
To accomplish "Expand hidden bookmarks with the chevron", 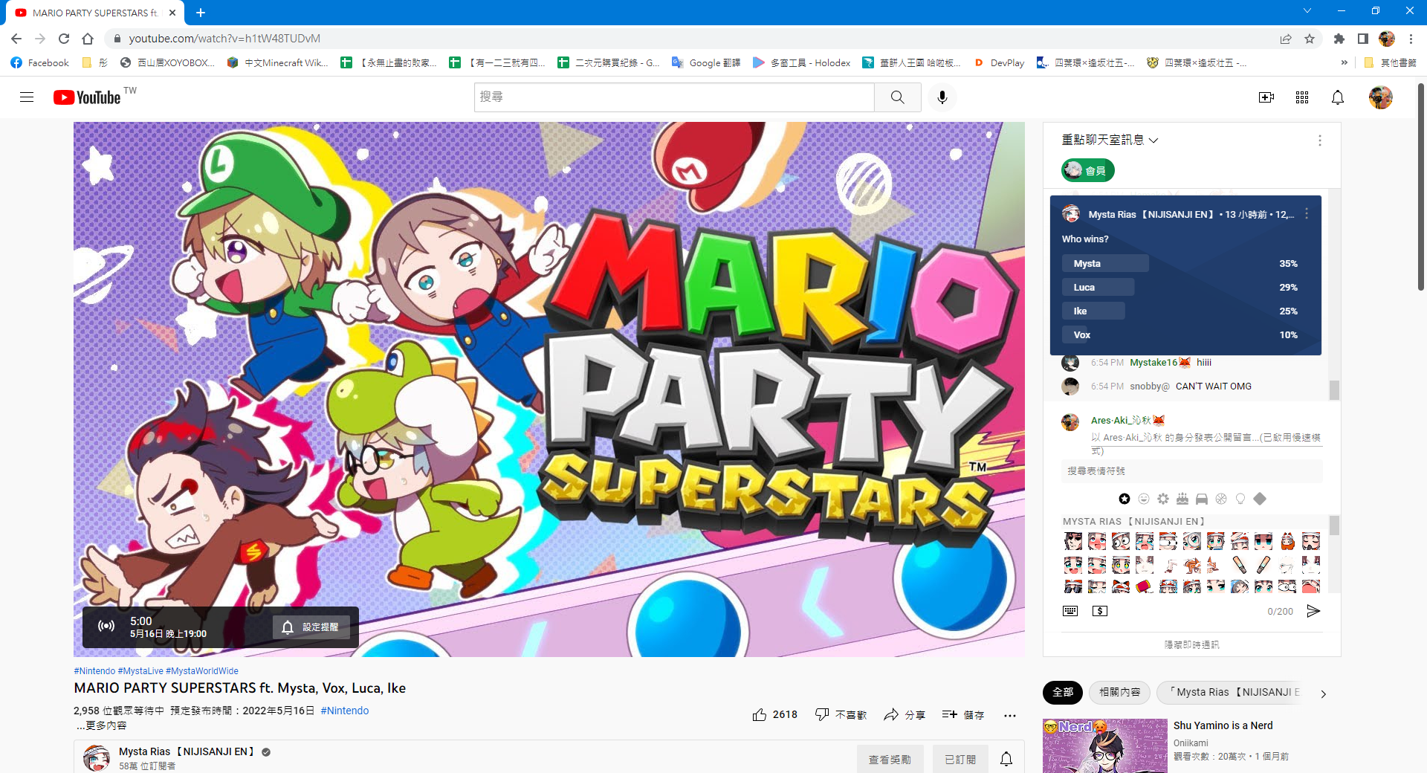I will click(x=1344, y=62).
